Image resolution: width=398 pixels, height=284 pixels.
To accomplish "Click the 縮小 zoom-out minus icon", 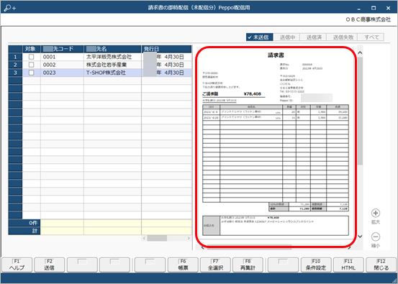I will [x=376, y=237].
